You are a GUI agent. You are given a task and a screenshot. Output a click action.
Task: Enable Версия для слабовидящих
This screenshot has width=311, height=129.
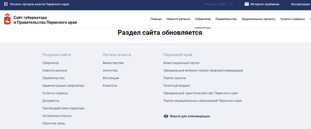tap(190, 116)
